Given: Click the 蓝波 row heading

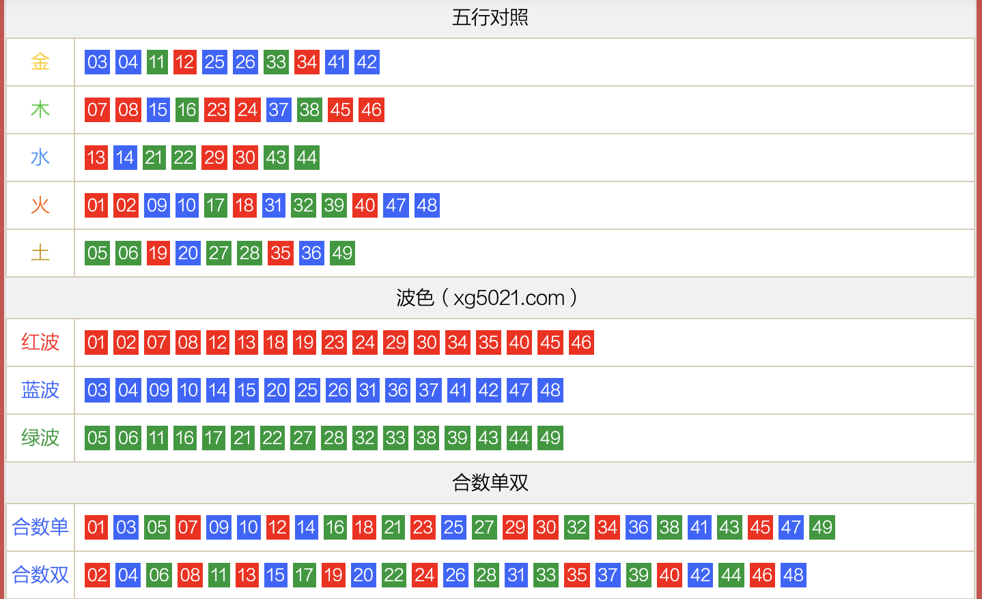Looking at the screenshot, I should [40, 390].
